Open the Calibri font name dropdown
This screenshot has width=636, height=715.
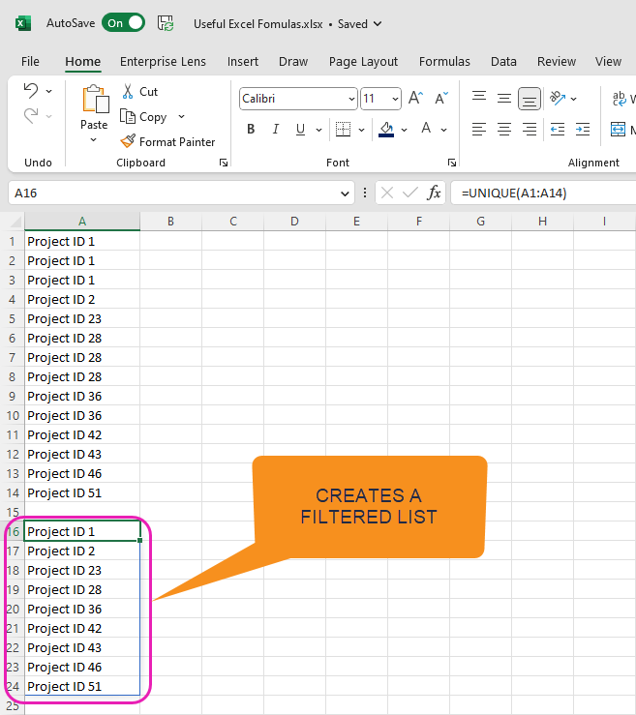click(350, 99)
